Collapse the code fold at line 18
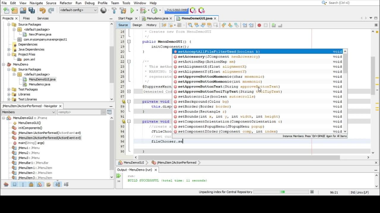Viewport: 380px width, 213px height. [x=129, y=42]
